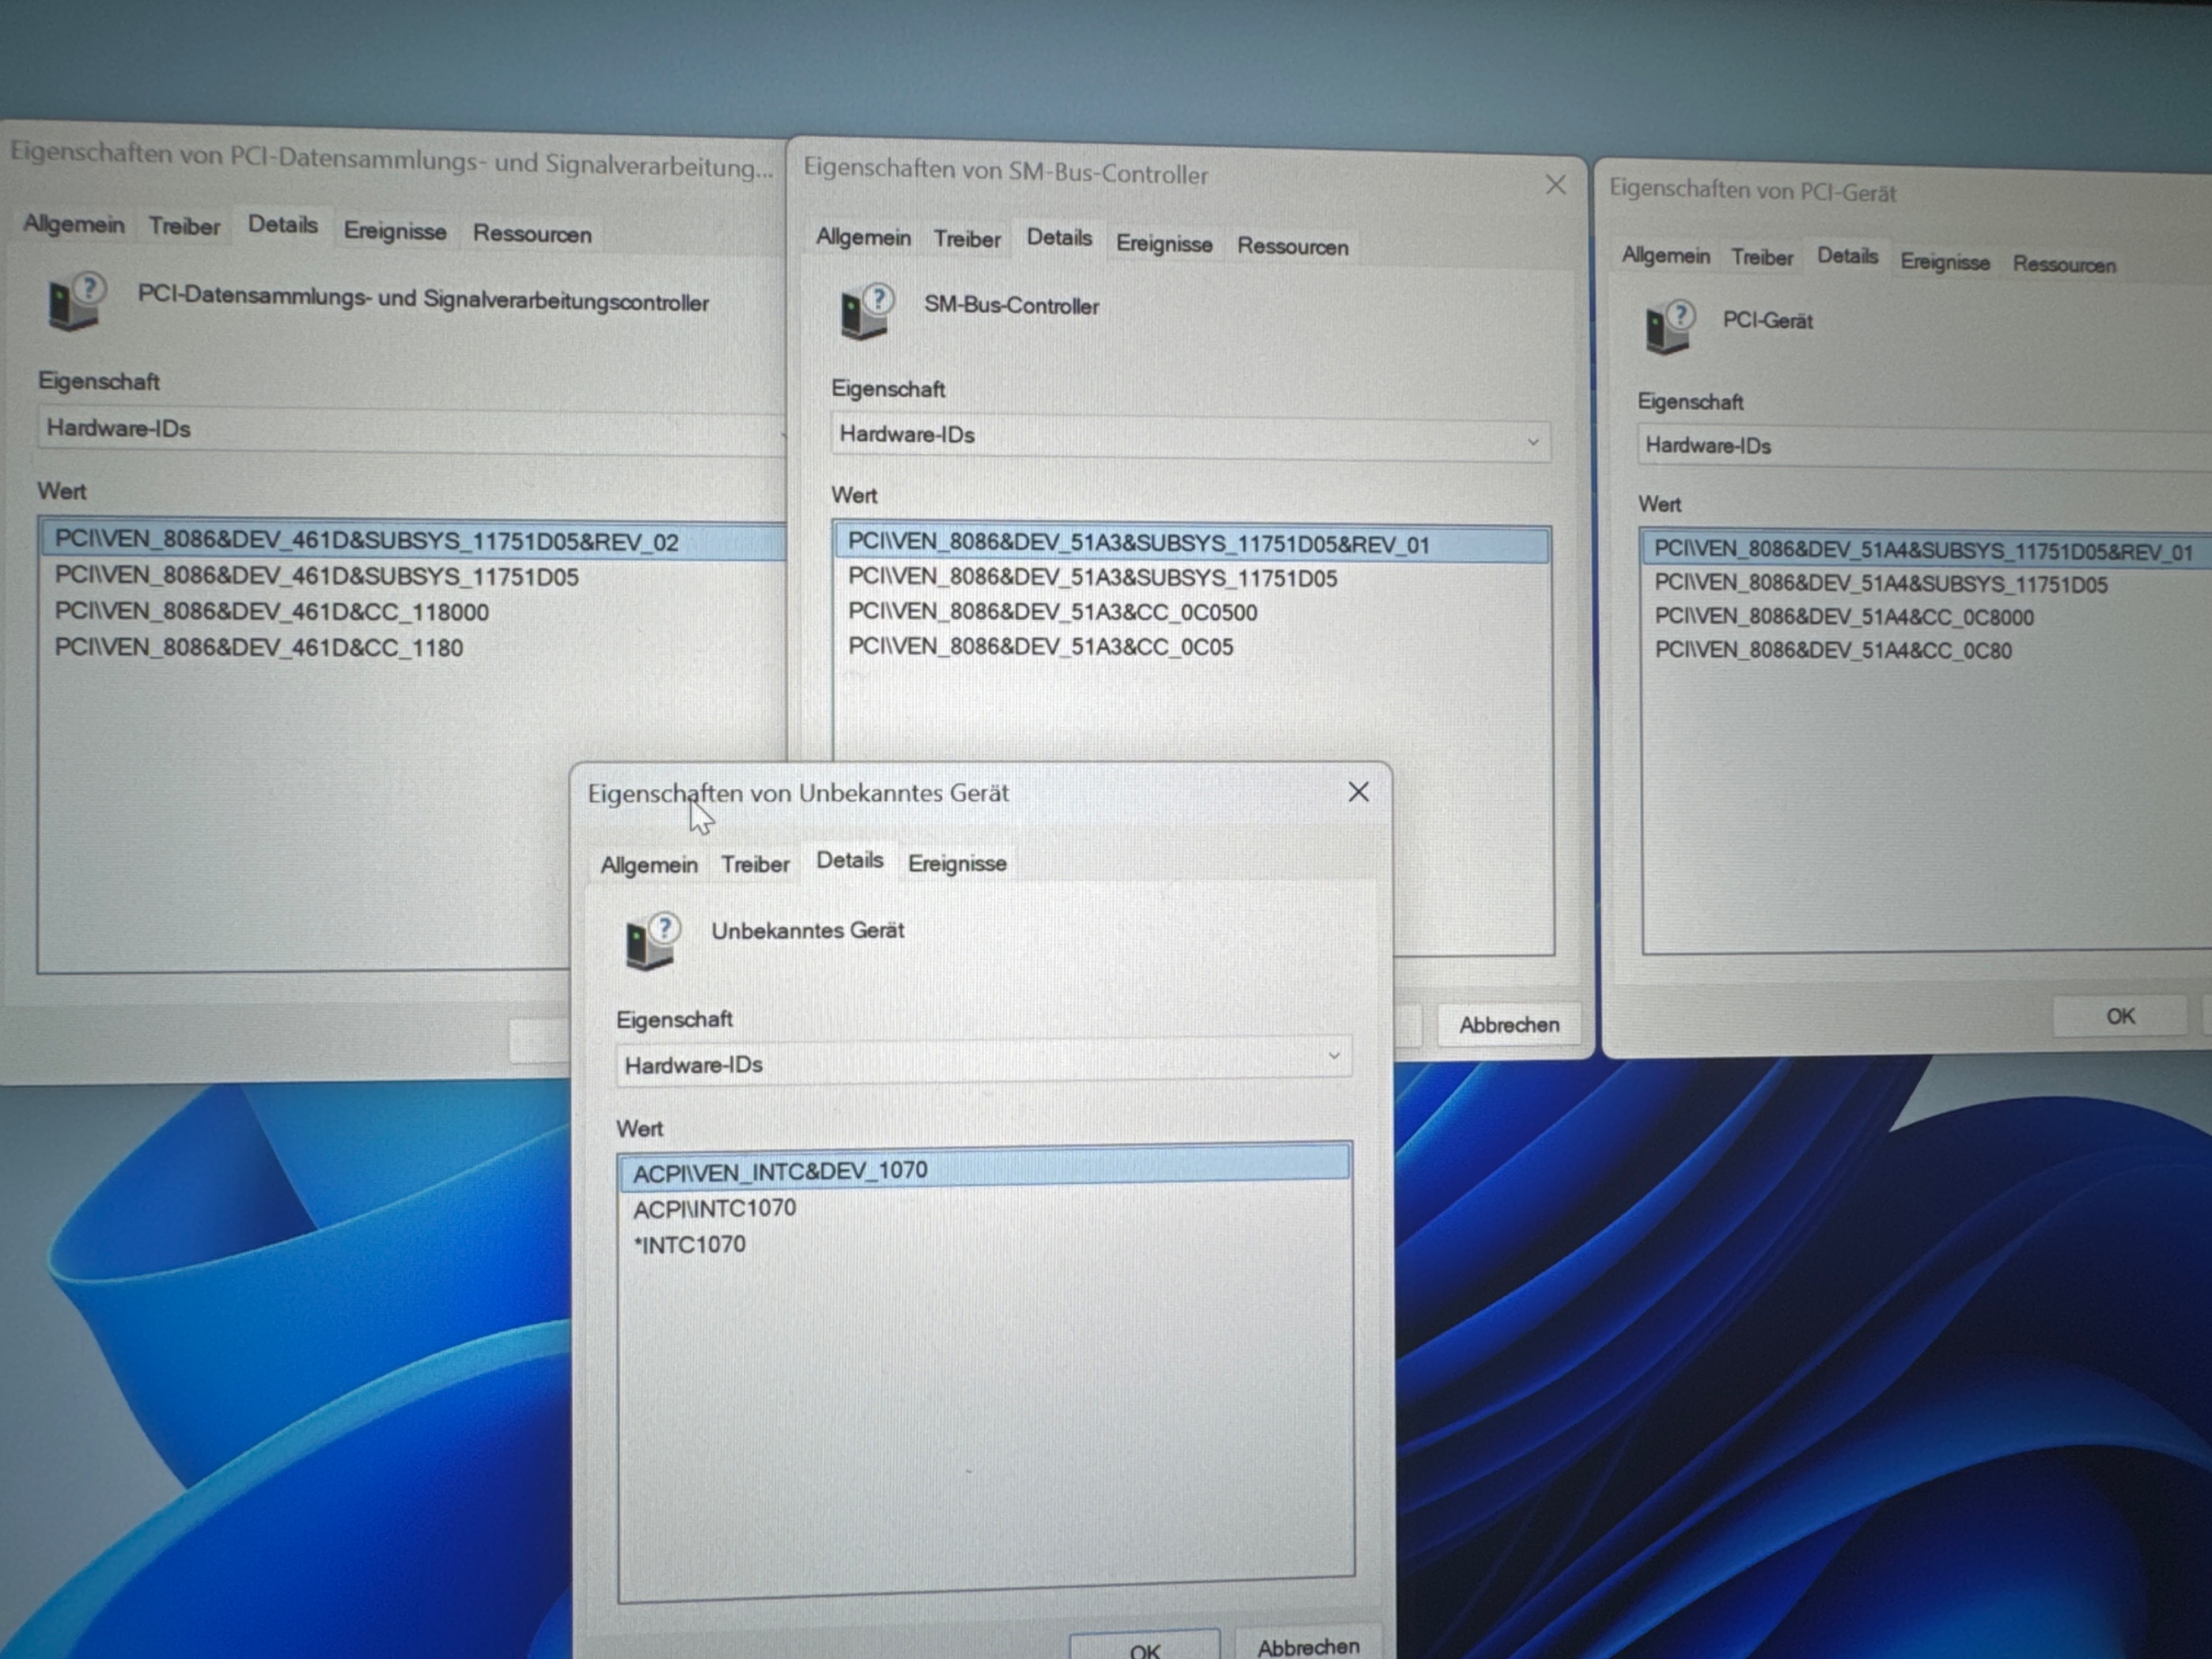Image resolution: width=2212 pixels, height=1659 pixels.
Task: Open Ereignisse tab in SM-Bus-Controller window
Action: point(1164,244)
